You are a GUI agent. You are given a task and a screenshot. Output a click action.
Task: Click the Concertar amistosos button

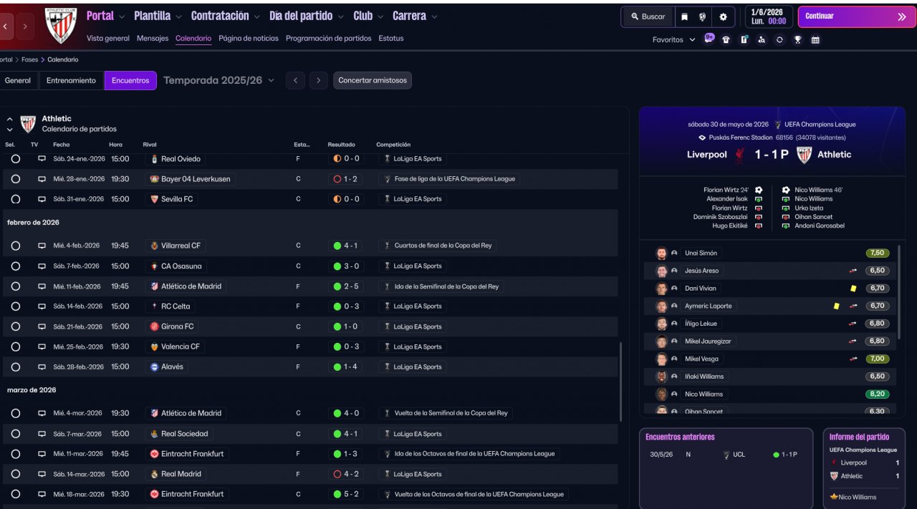pyautogui.click(x=373, y=80)
